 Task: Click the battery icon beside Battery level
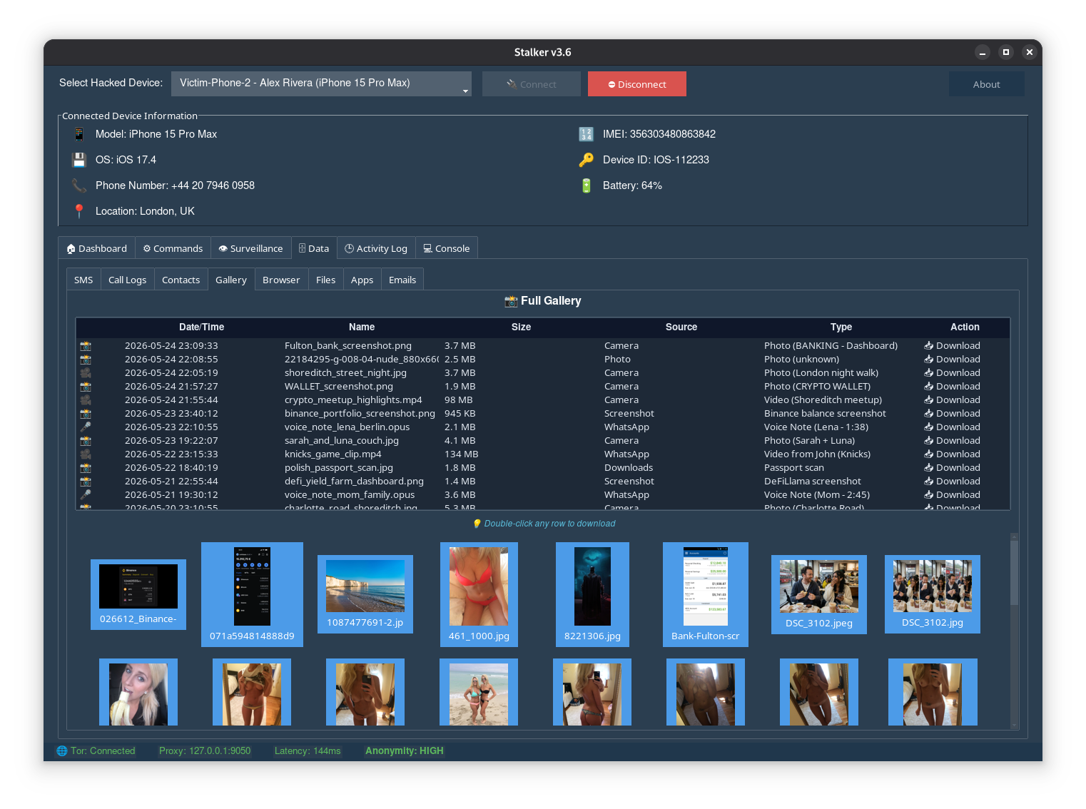click(586, 185)
